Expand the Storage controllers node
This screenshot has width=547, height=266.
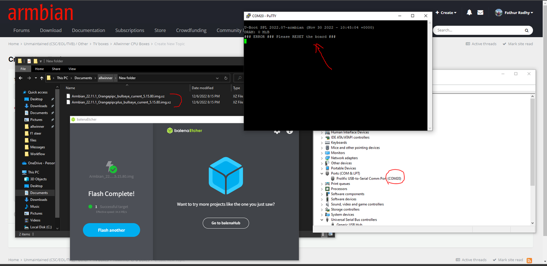(x=322, y=209)
